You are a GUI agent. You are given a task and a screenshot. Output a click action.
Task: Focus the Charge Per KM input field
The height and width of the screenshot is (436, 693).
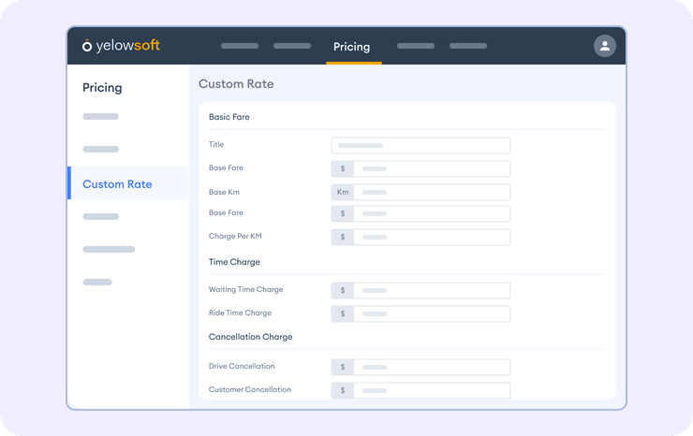click(432, 238)
